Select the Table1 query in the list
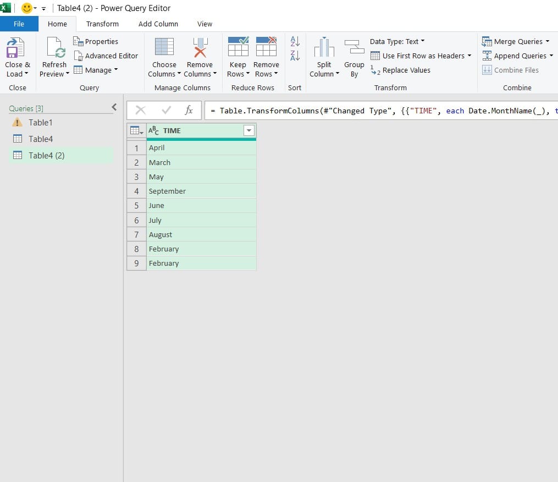The height and width of the screenshot is (482, 558). 40,123
